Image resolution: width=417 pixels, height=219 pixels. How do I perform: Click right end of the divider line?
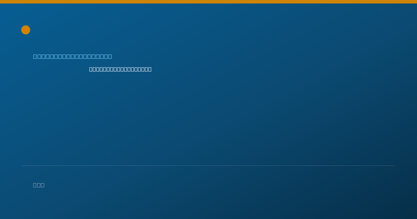click(x=394, y=165)
